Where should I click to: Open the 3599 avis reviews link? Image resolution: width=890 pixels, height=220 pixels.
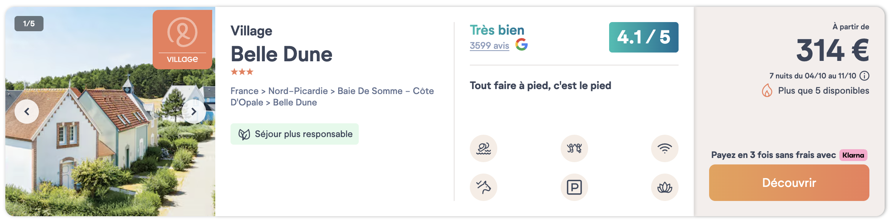489,46
